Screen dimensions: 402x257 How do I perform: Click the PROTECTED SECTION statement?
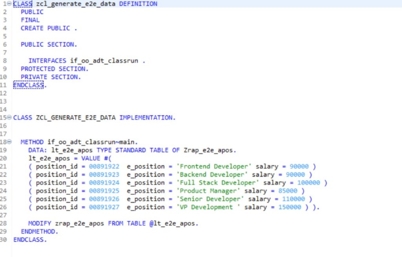(x=55, y=69)
